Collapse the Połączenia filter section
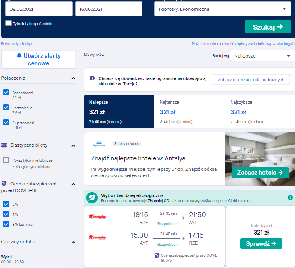 point(73,78)
